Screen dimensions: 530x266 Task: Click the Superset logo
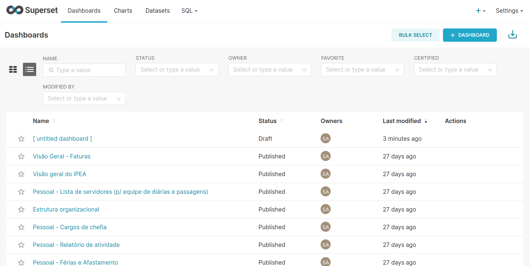coord(32,10)
